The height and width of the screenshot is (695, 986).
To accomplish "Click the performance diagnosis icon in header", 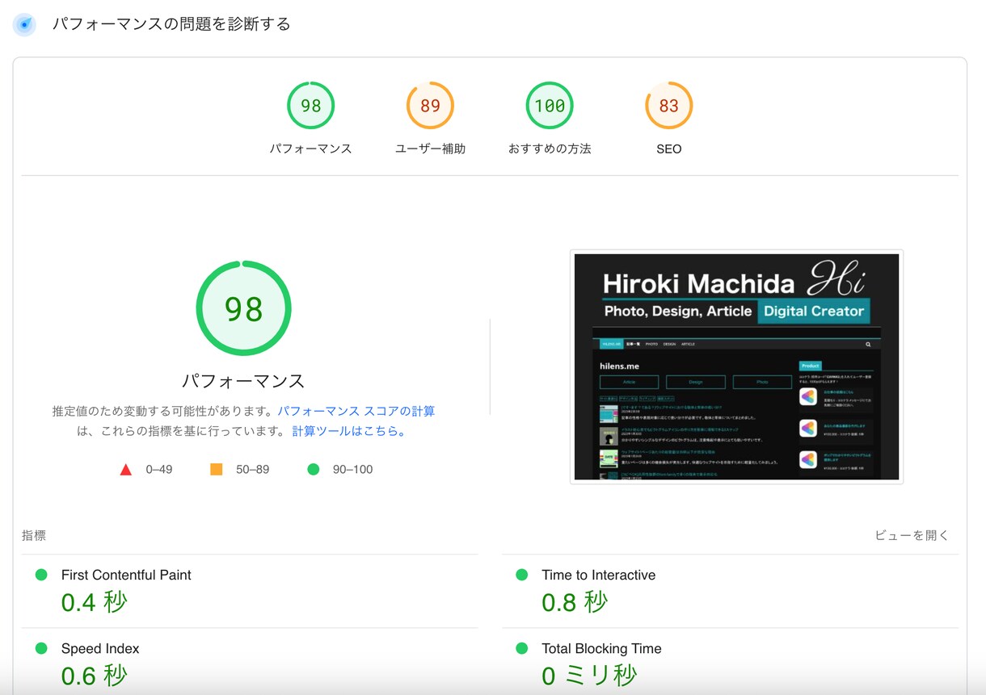I will coord(25,25).
